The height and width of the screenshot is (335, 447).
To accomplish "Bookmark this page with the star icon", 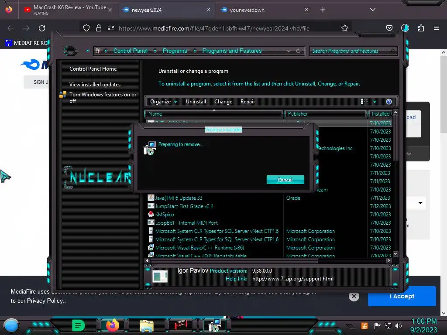I will click(x=345, y=28).
